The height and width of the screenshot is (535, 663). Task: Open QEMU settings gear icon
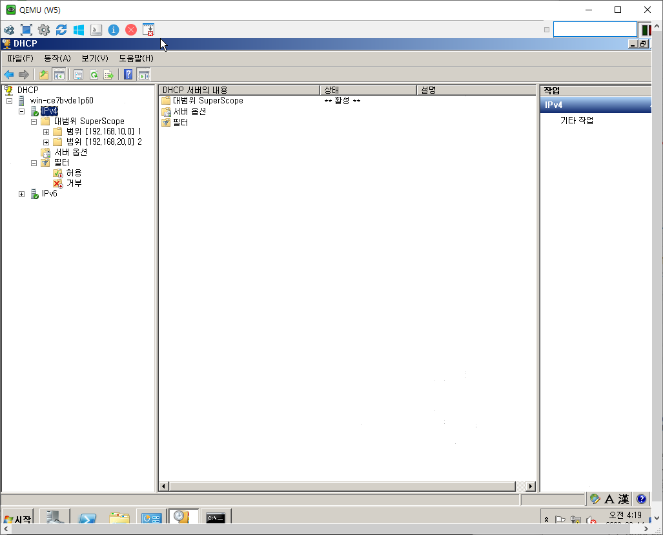pyautogui.click(x=43, y=30)
